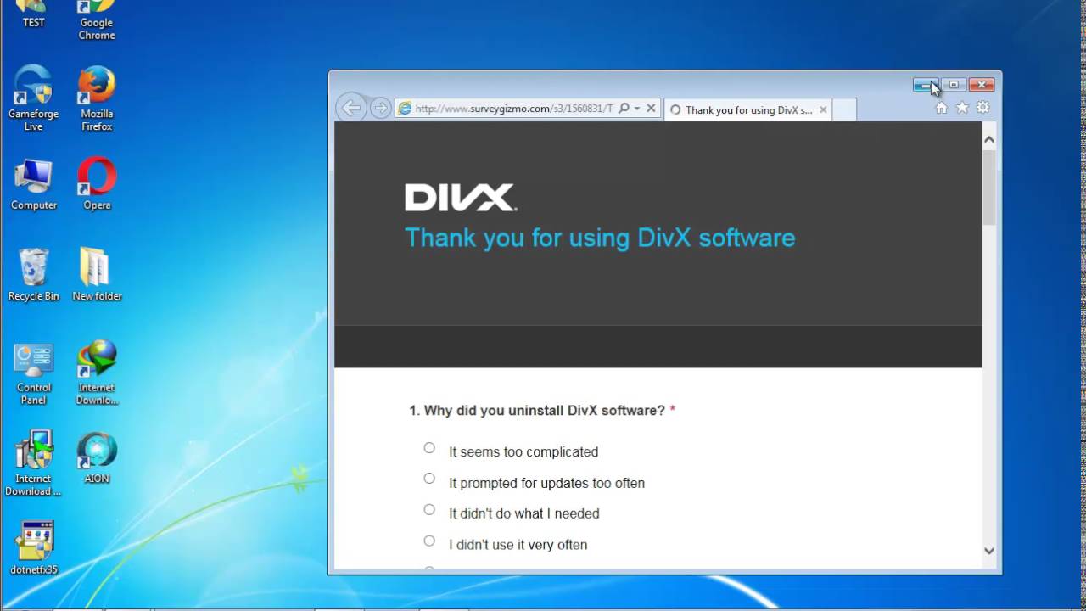Click the DivX logo

pos(460,197)
